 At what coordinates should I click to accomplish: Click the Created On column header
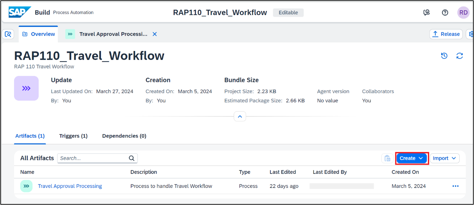405,172
